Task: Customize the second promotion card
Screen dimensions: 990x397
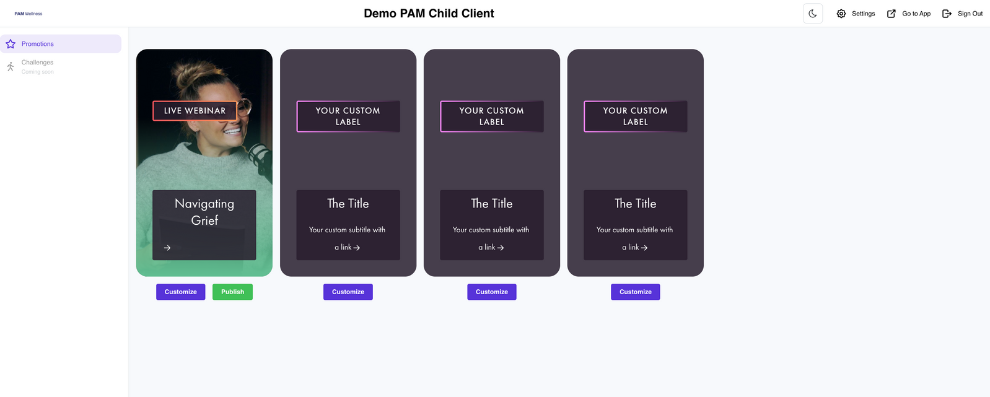Action: point(348,291)
